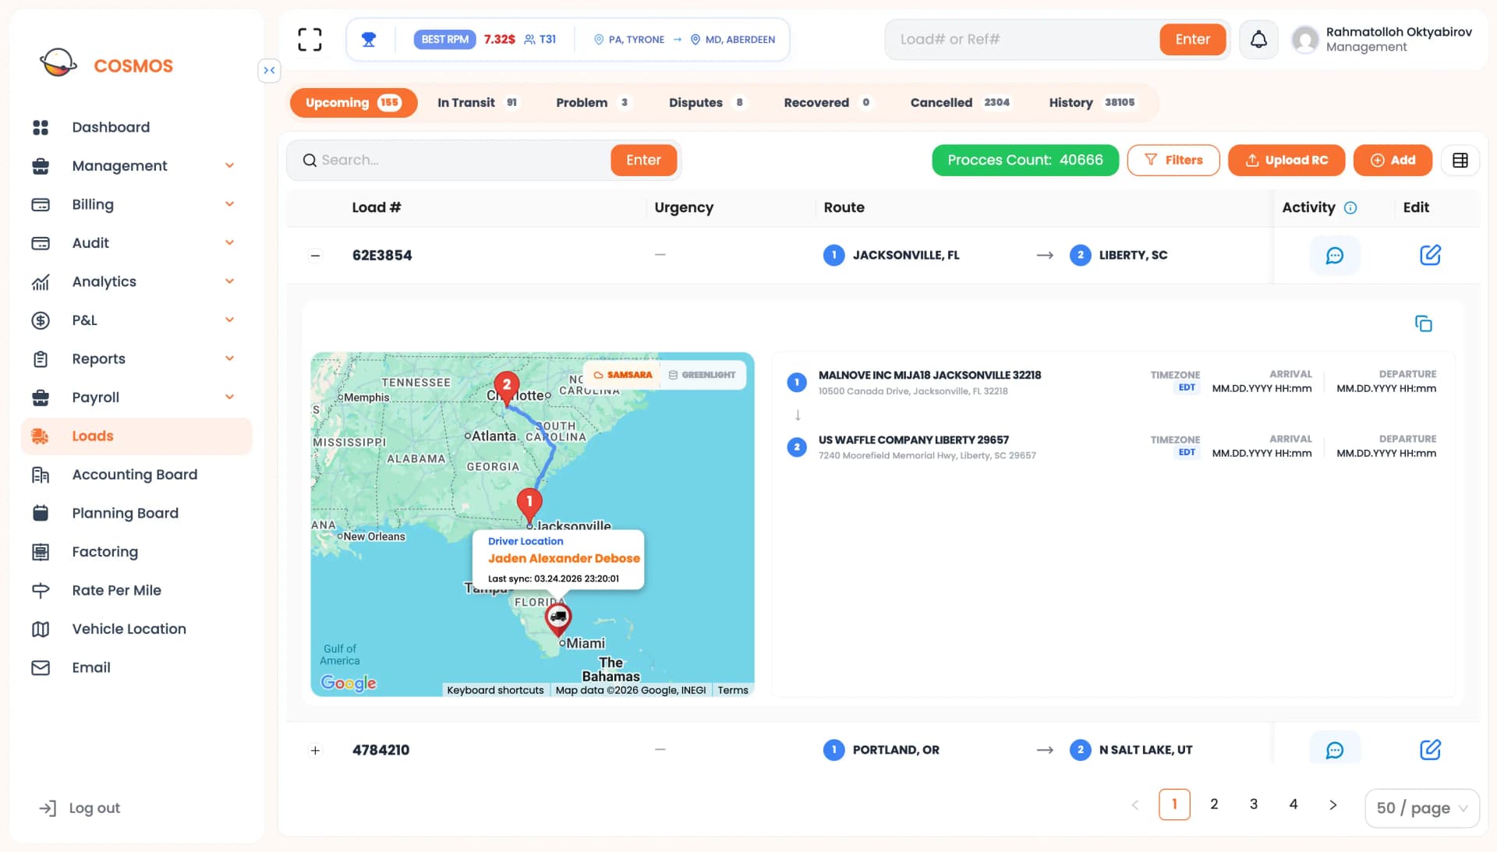This screenshot has width=1497, height=852.
Task: Collapse the sidebar with arrow toggle
Action: (269, 71)
